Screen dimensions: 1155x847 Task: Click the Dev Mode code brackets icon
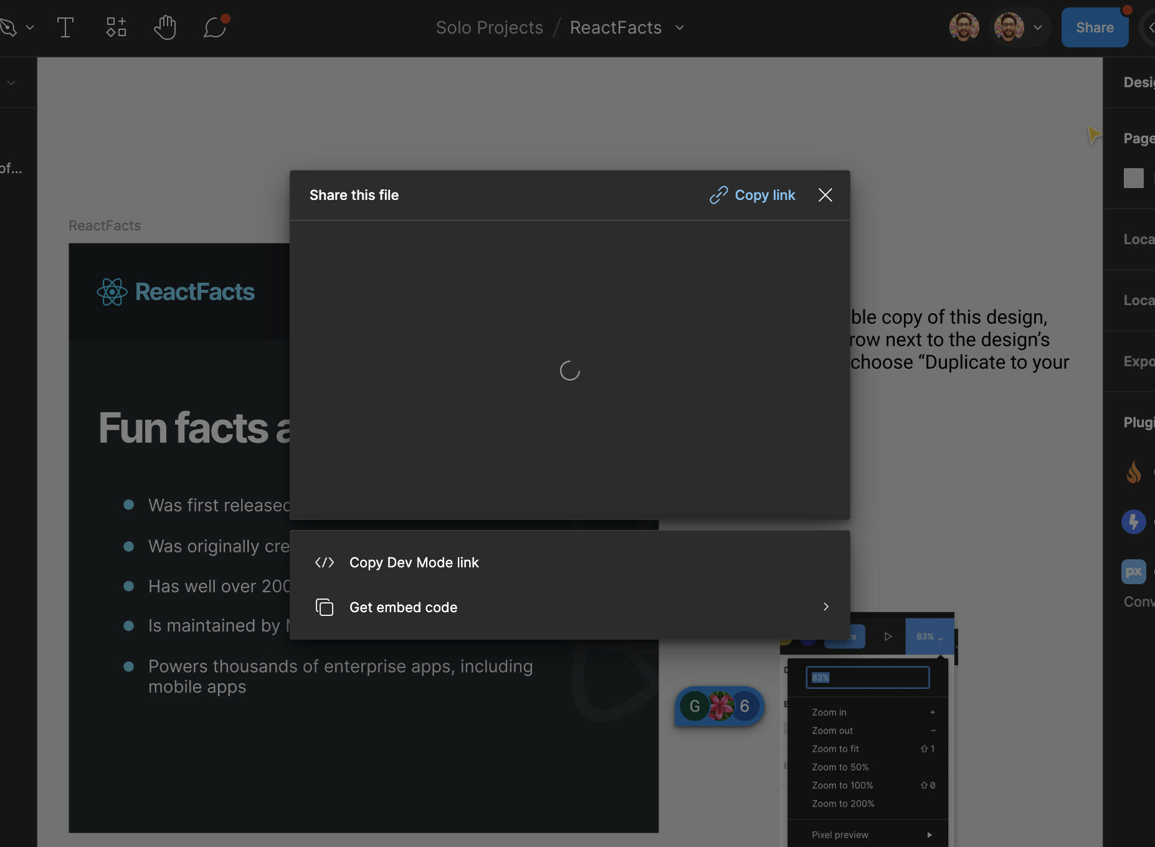pos(325,562)
